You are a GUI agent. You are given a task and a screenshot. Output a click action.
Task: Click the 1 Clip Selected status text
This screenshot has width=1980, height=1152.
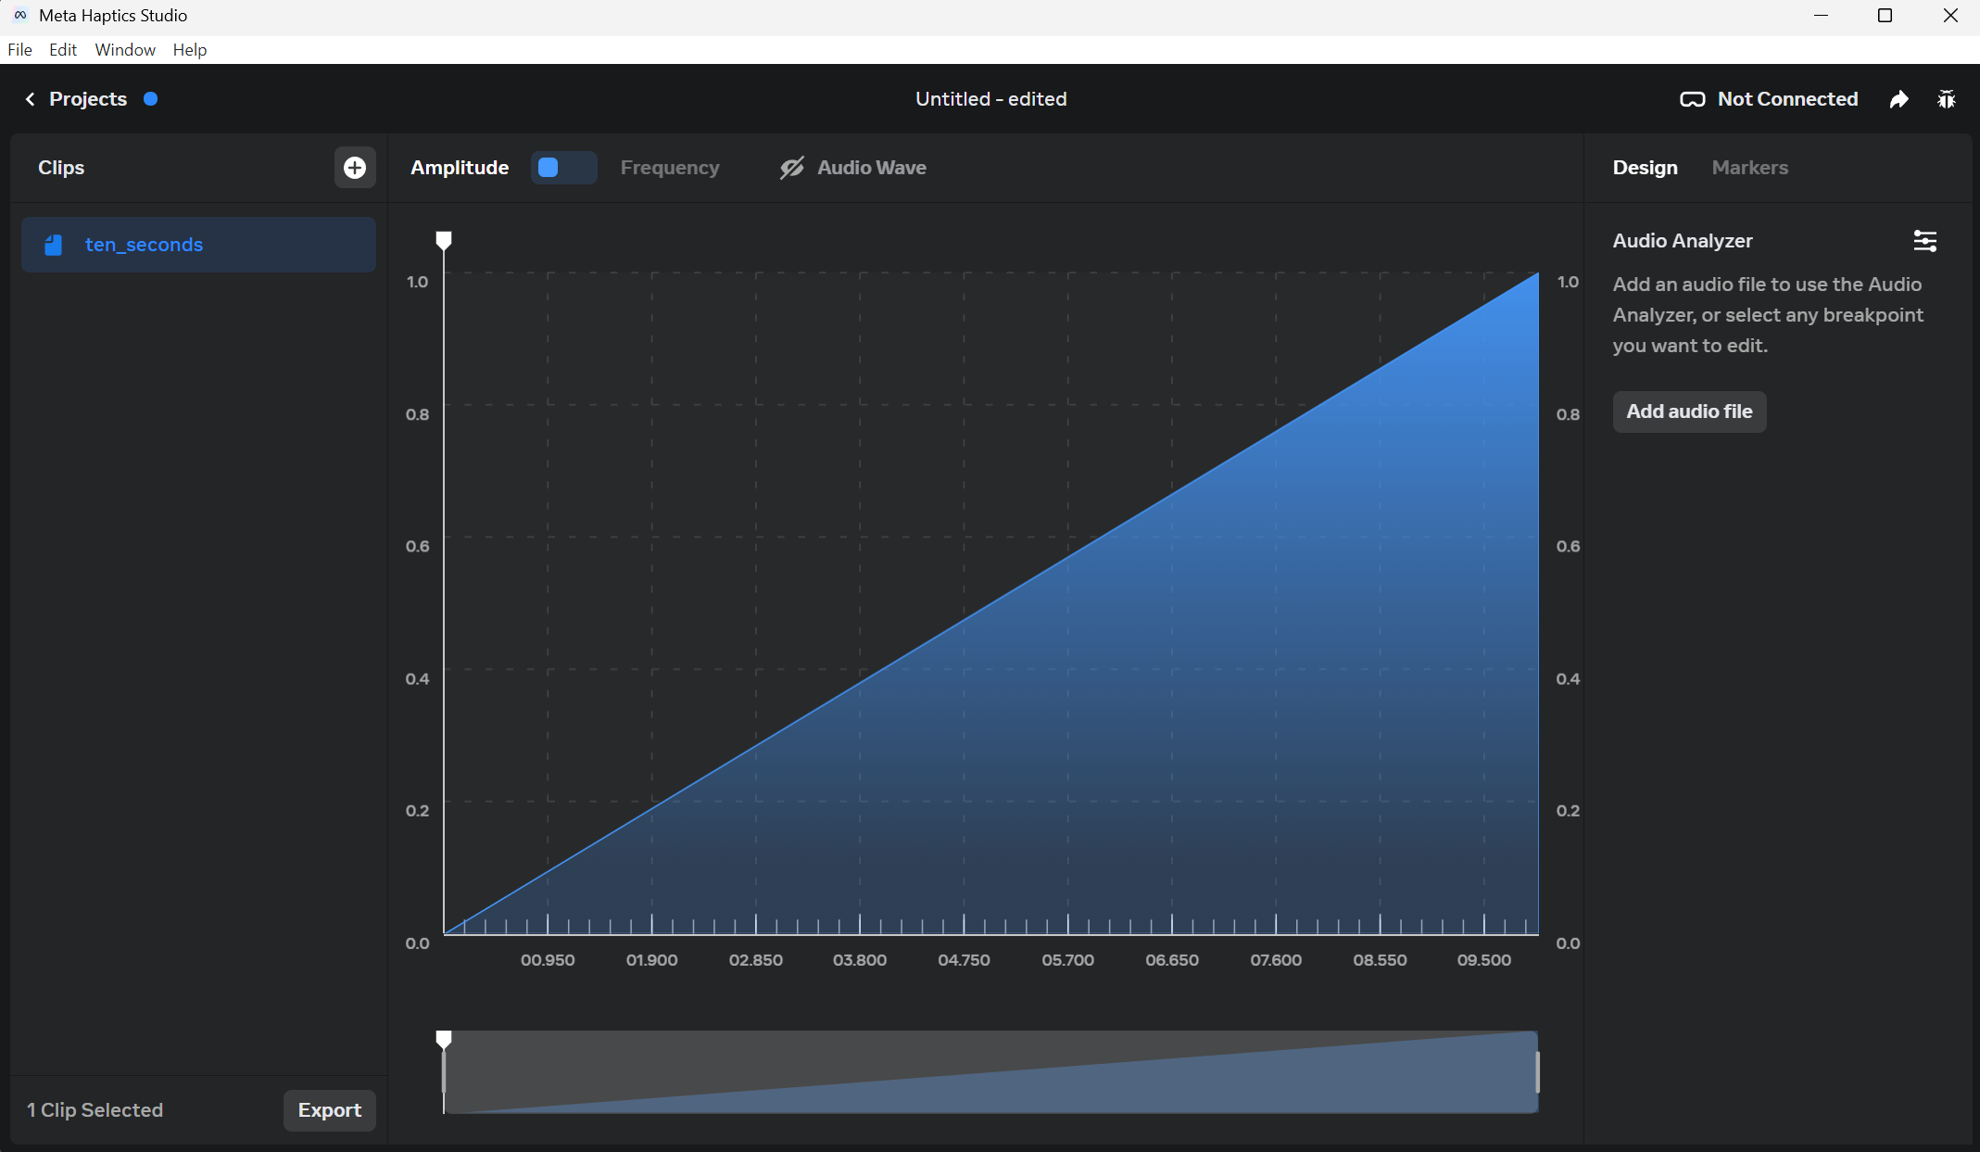tap(95, 1110)
